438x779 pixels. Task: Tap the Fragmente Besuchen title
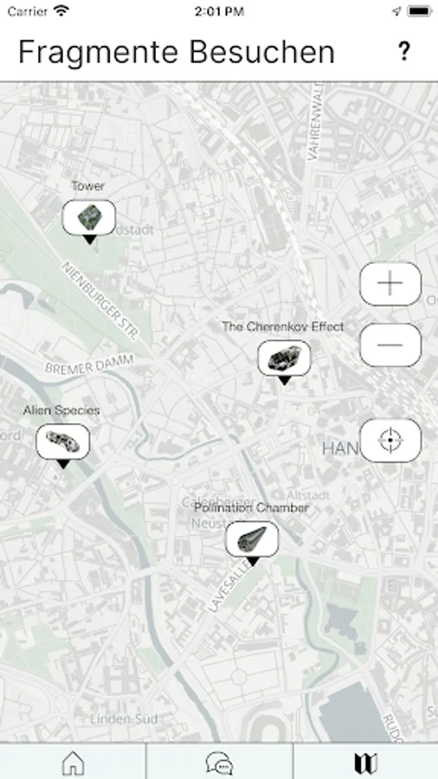177,52
